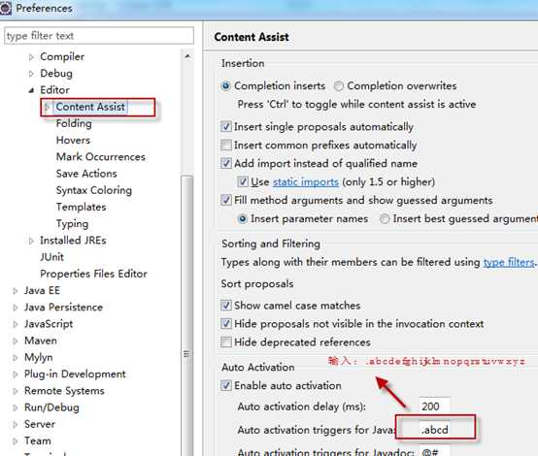Toggle Insert single proposals automatically
Viewport: 538px width, 456px height.
[x=225, y=127]
